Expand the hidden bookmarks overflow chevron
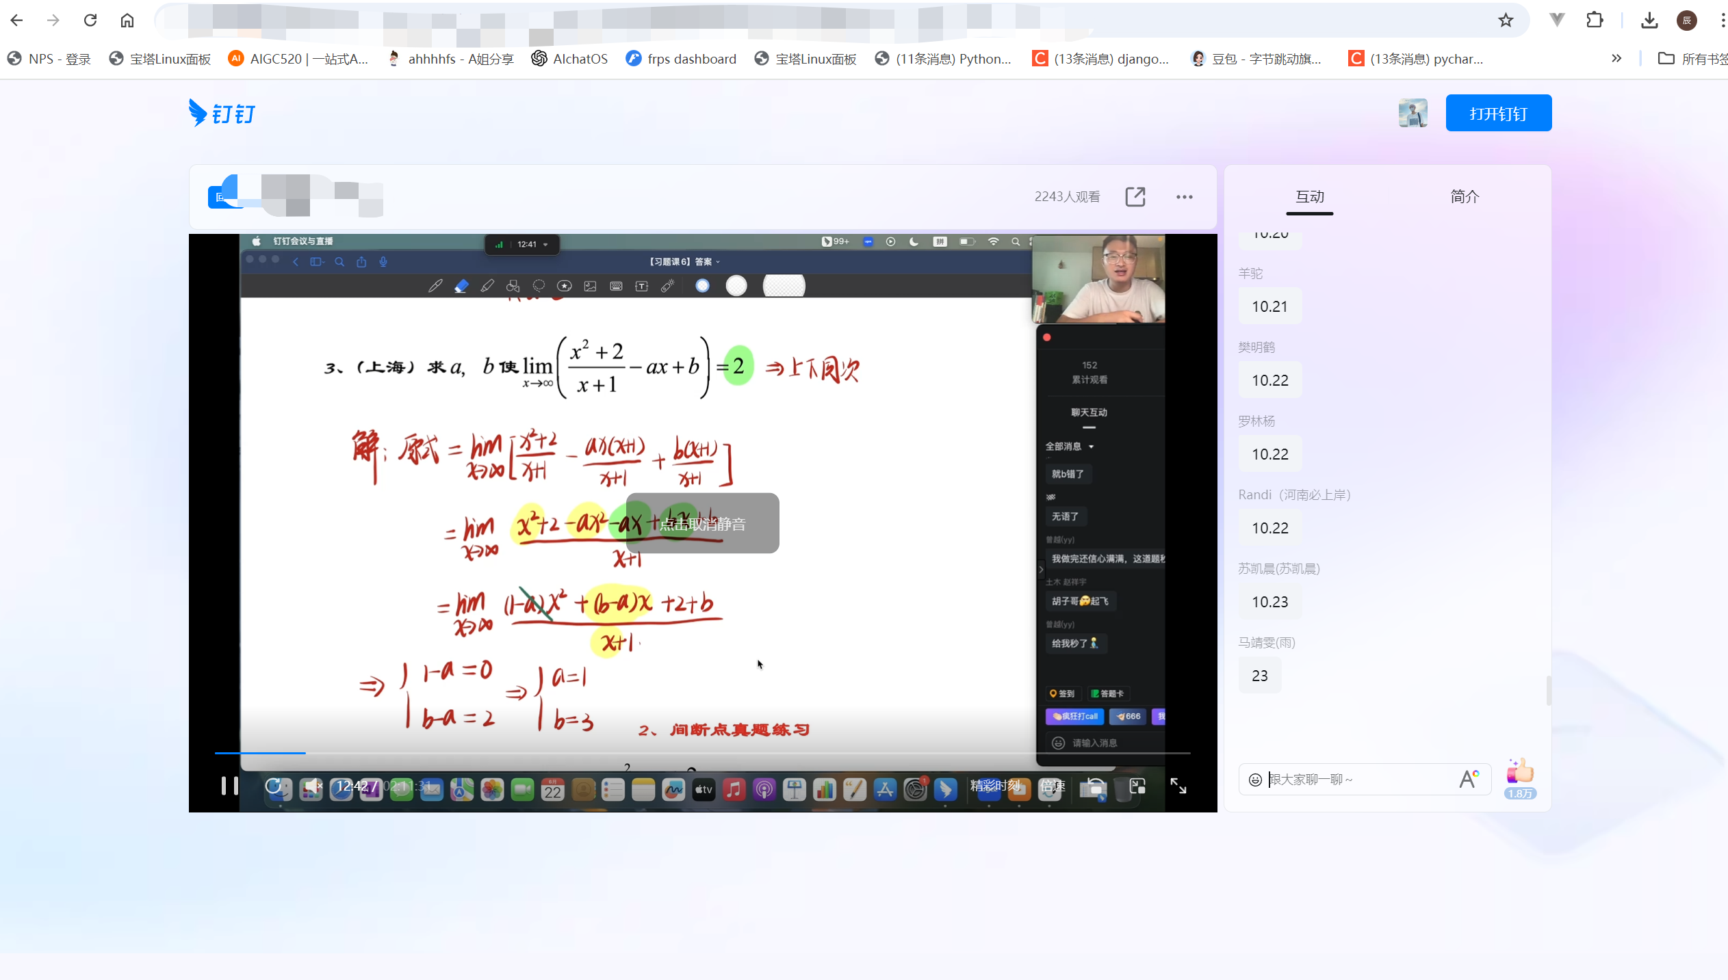Screen dimensions: 1728x980 coord(1616,59)
